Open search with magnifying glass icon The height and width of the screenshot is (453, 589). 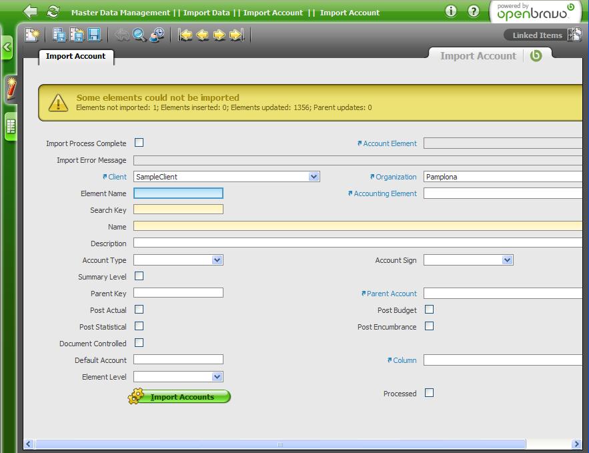tap(139, 35)
